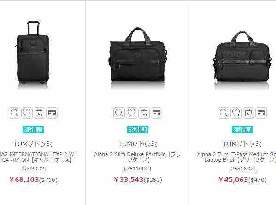Open INTERNATIONAL EXP 2 CARRY-ON title link
Image resolution: width=276 pixels, height=205 pixels.
pos(39,157)
